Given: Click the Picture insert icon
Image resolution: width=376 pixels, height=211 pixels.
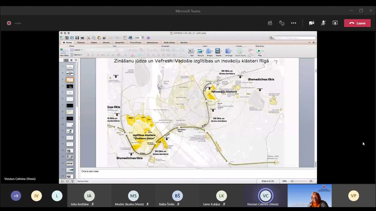Looking at the screenshot, I should click(x=200, y=52).
